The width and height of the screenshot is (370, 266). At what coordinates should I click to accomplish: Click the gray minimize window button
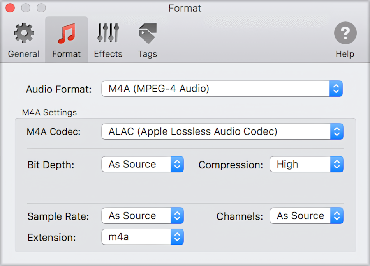(x=26, y=8)
